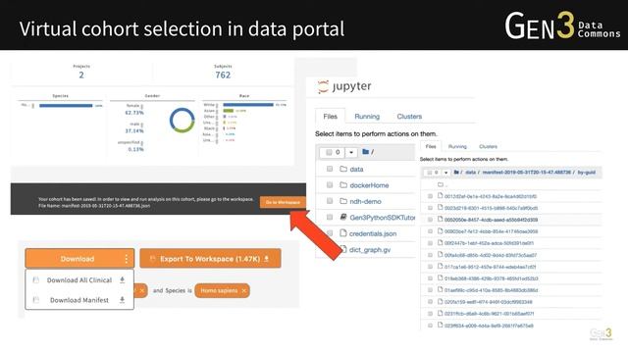Check the ndh-demo folder checkbox

coord(330,201)
